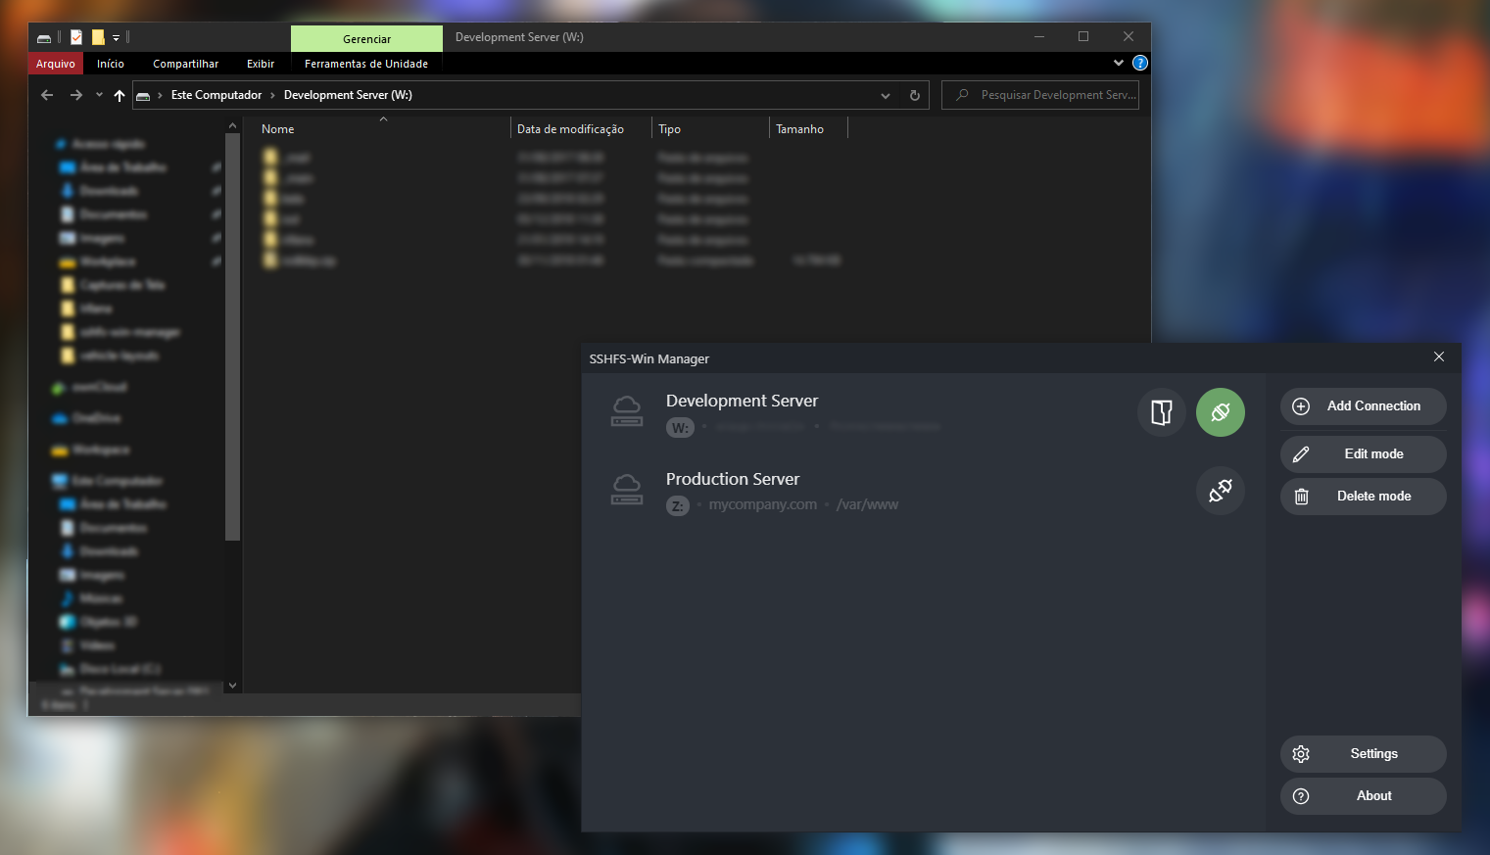Open the quick access toolbar customization menu
The width and height of the screenshot is (1490, 855).
tap(116, 36)
